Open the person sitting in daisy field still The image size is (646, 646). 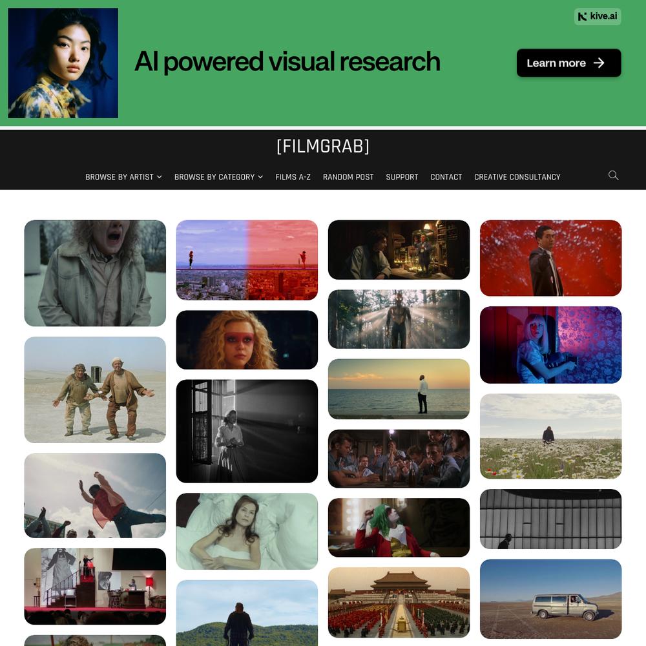pyautogui.click(x=551, y=436)
